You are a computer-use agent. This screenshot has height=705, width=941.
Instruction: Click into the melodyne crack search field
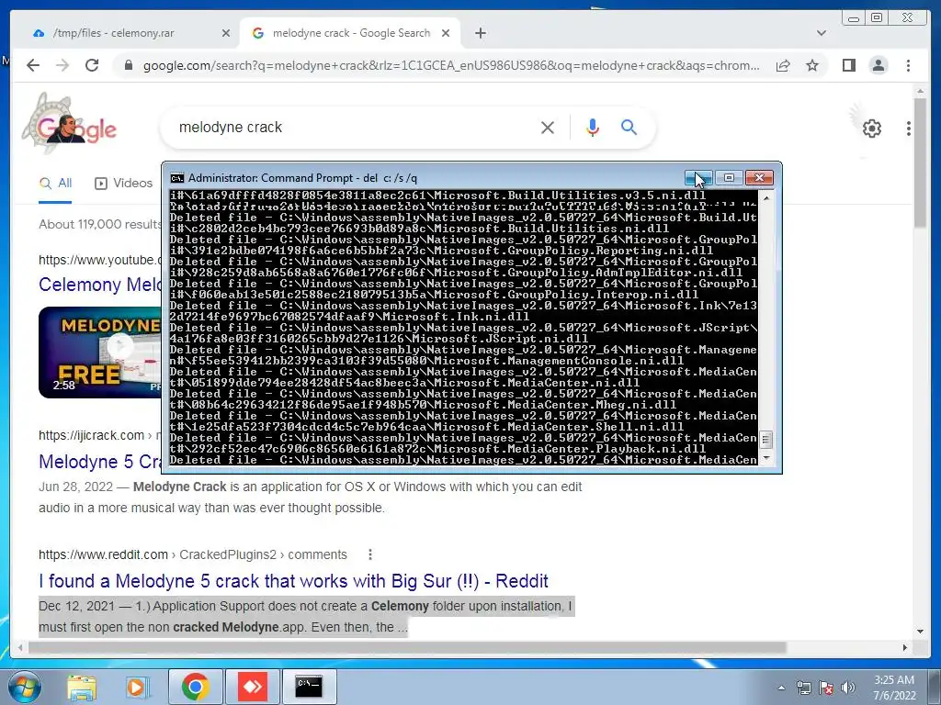354,127
